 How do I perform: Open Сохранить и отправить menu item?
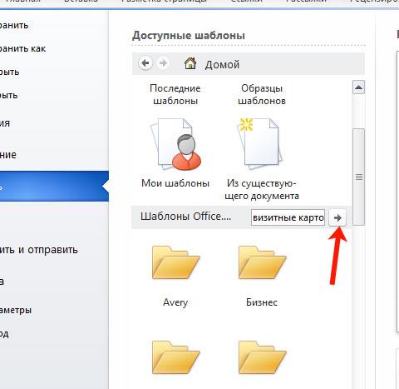(39, 250)
